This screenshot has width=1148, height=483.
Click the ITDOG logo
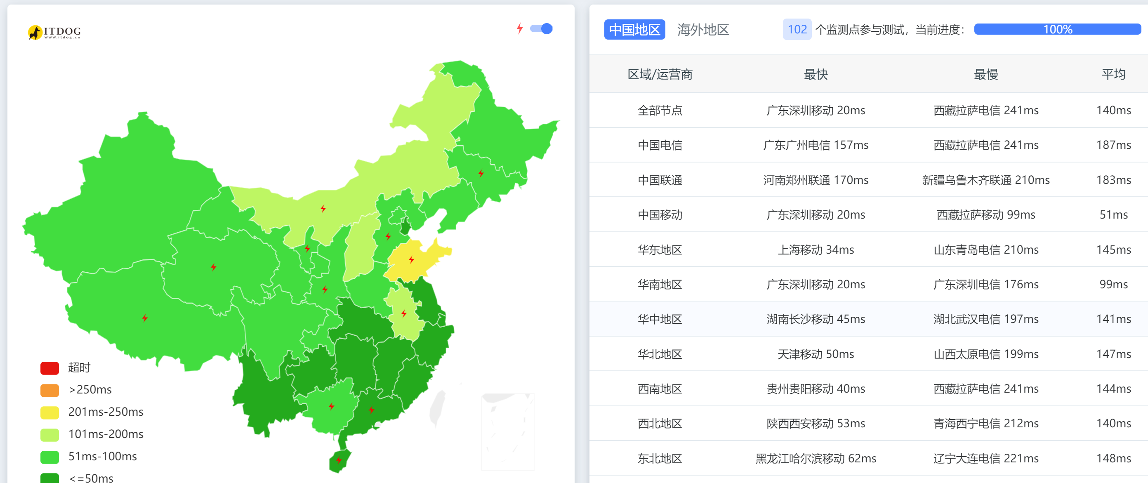point(54,32)
